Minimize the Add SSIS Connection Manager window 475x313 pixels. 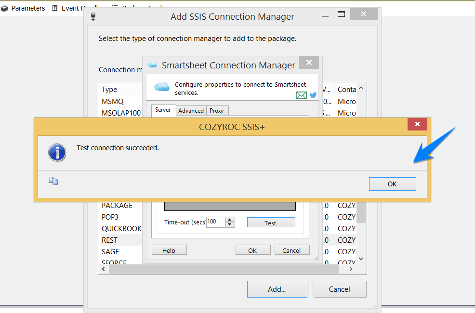click(x=325, y=15)
